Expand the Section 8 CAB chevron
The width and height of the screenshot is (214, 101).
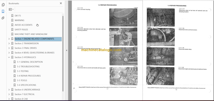click(9, 99)
